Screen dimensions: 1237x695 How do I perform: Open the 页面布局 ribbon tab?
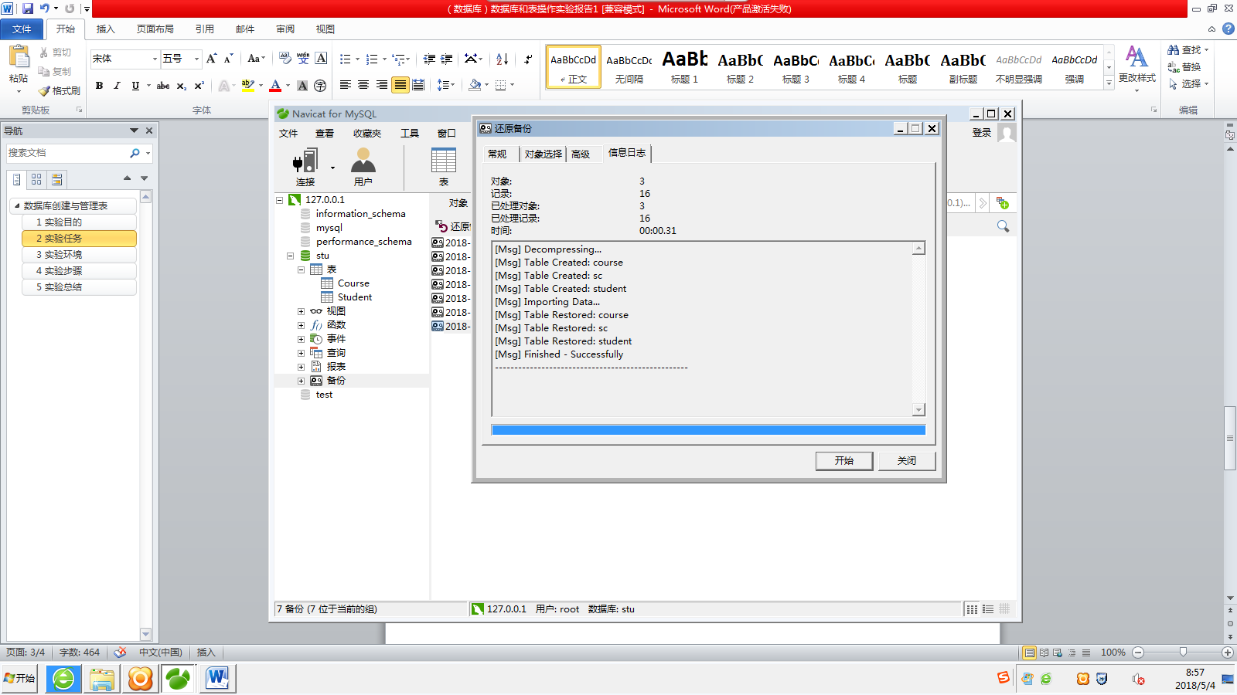pos(155,29)
